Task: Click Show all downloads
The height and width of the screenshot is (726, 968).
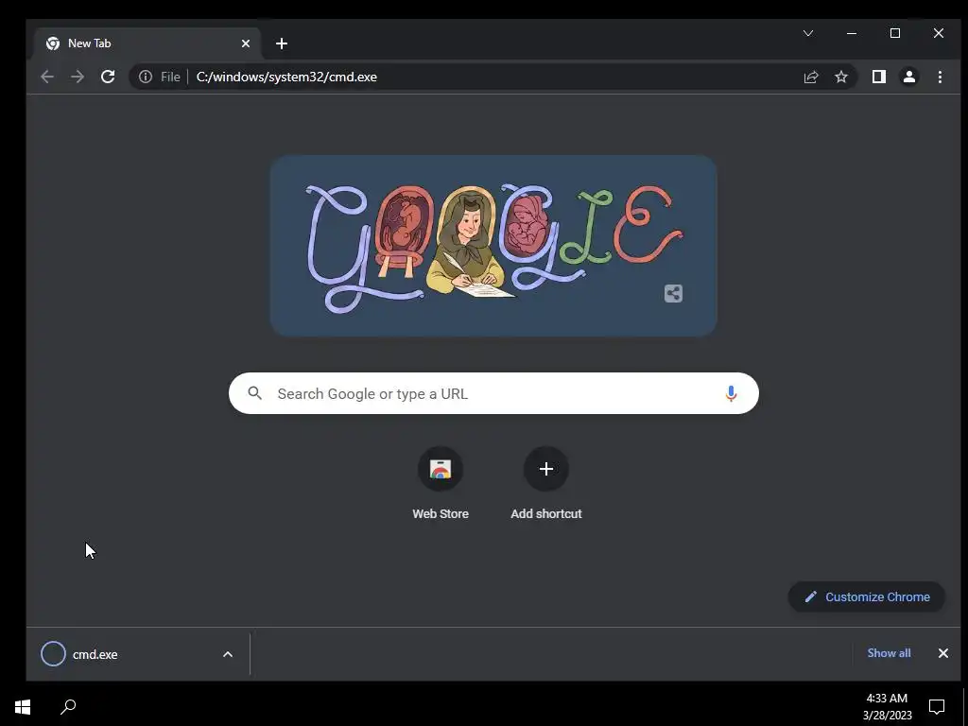Action: [x=889, y=653]
